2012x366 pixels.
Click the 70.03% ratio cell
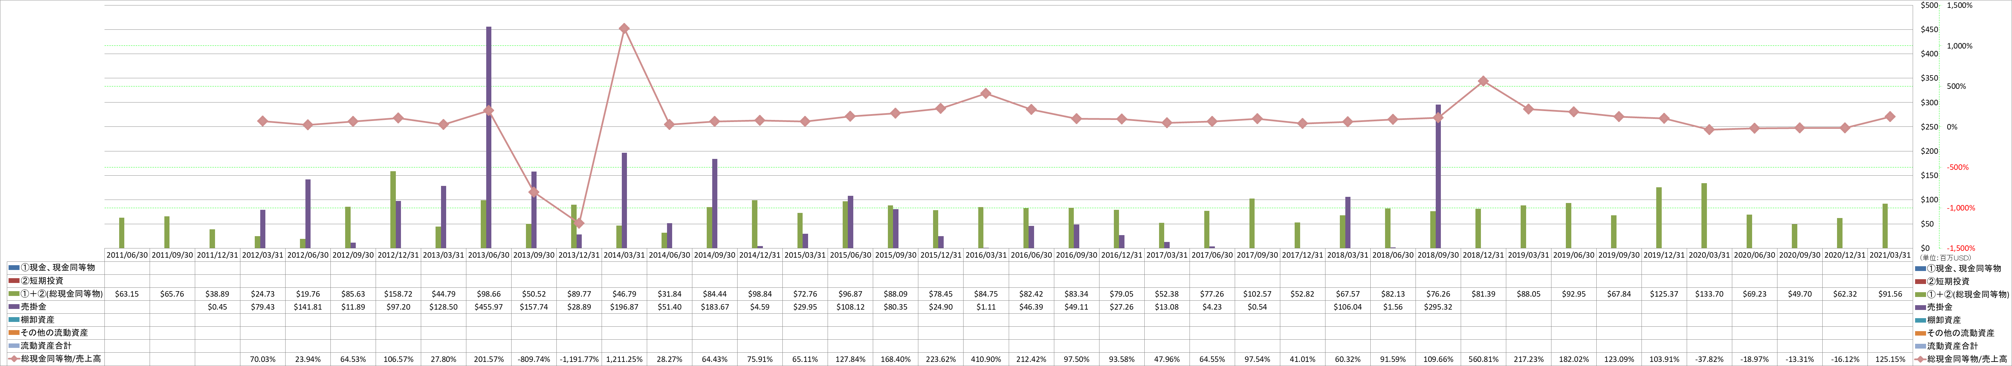click(262, 359)
